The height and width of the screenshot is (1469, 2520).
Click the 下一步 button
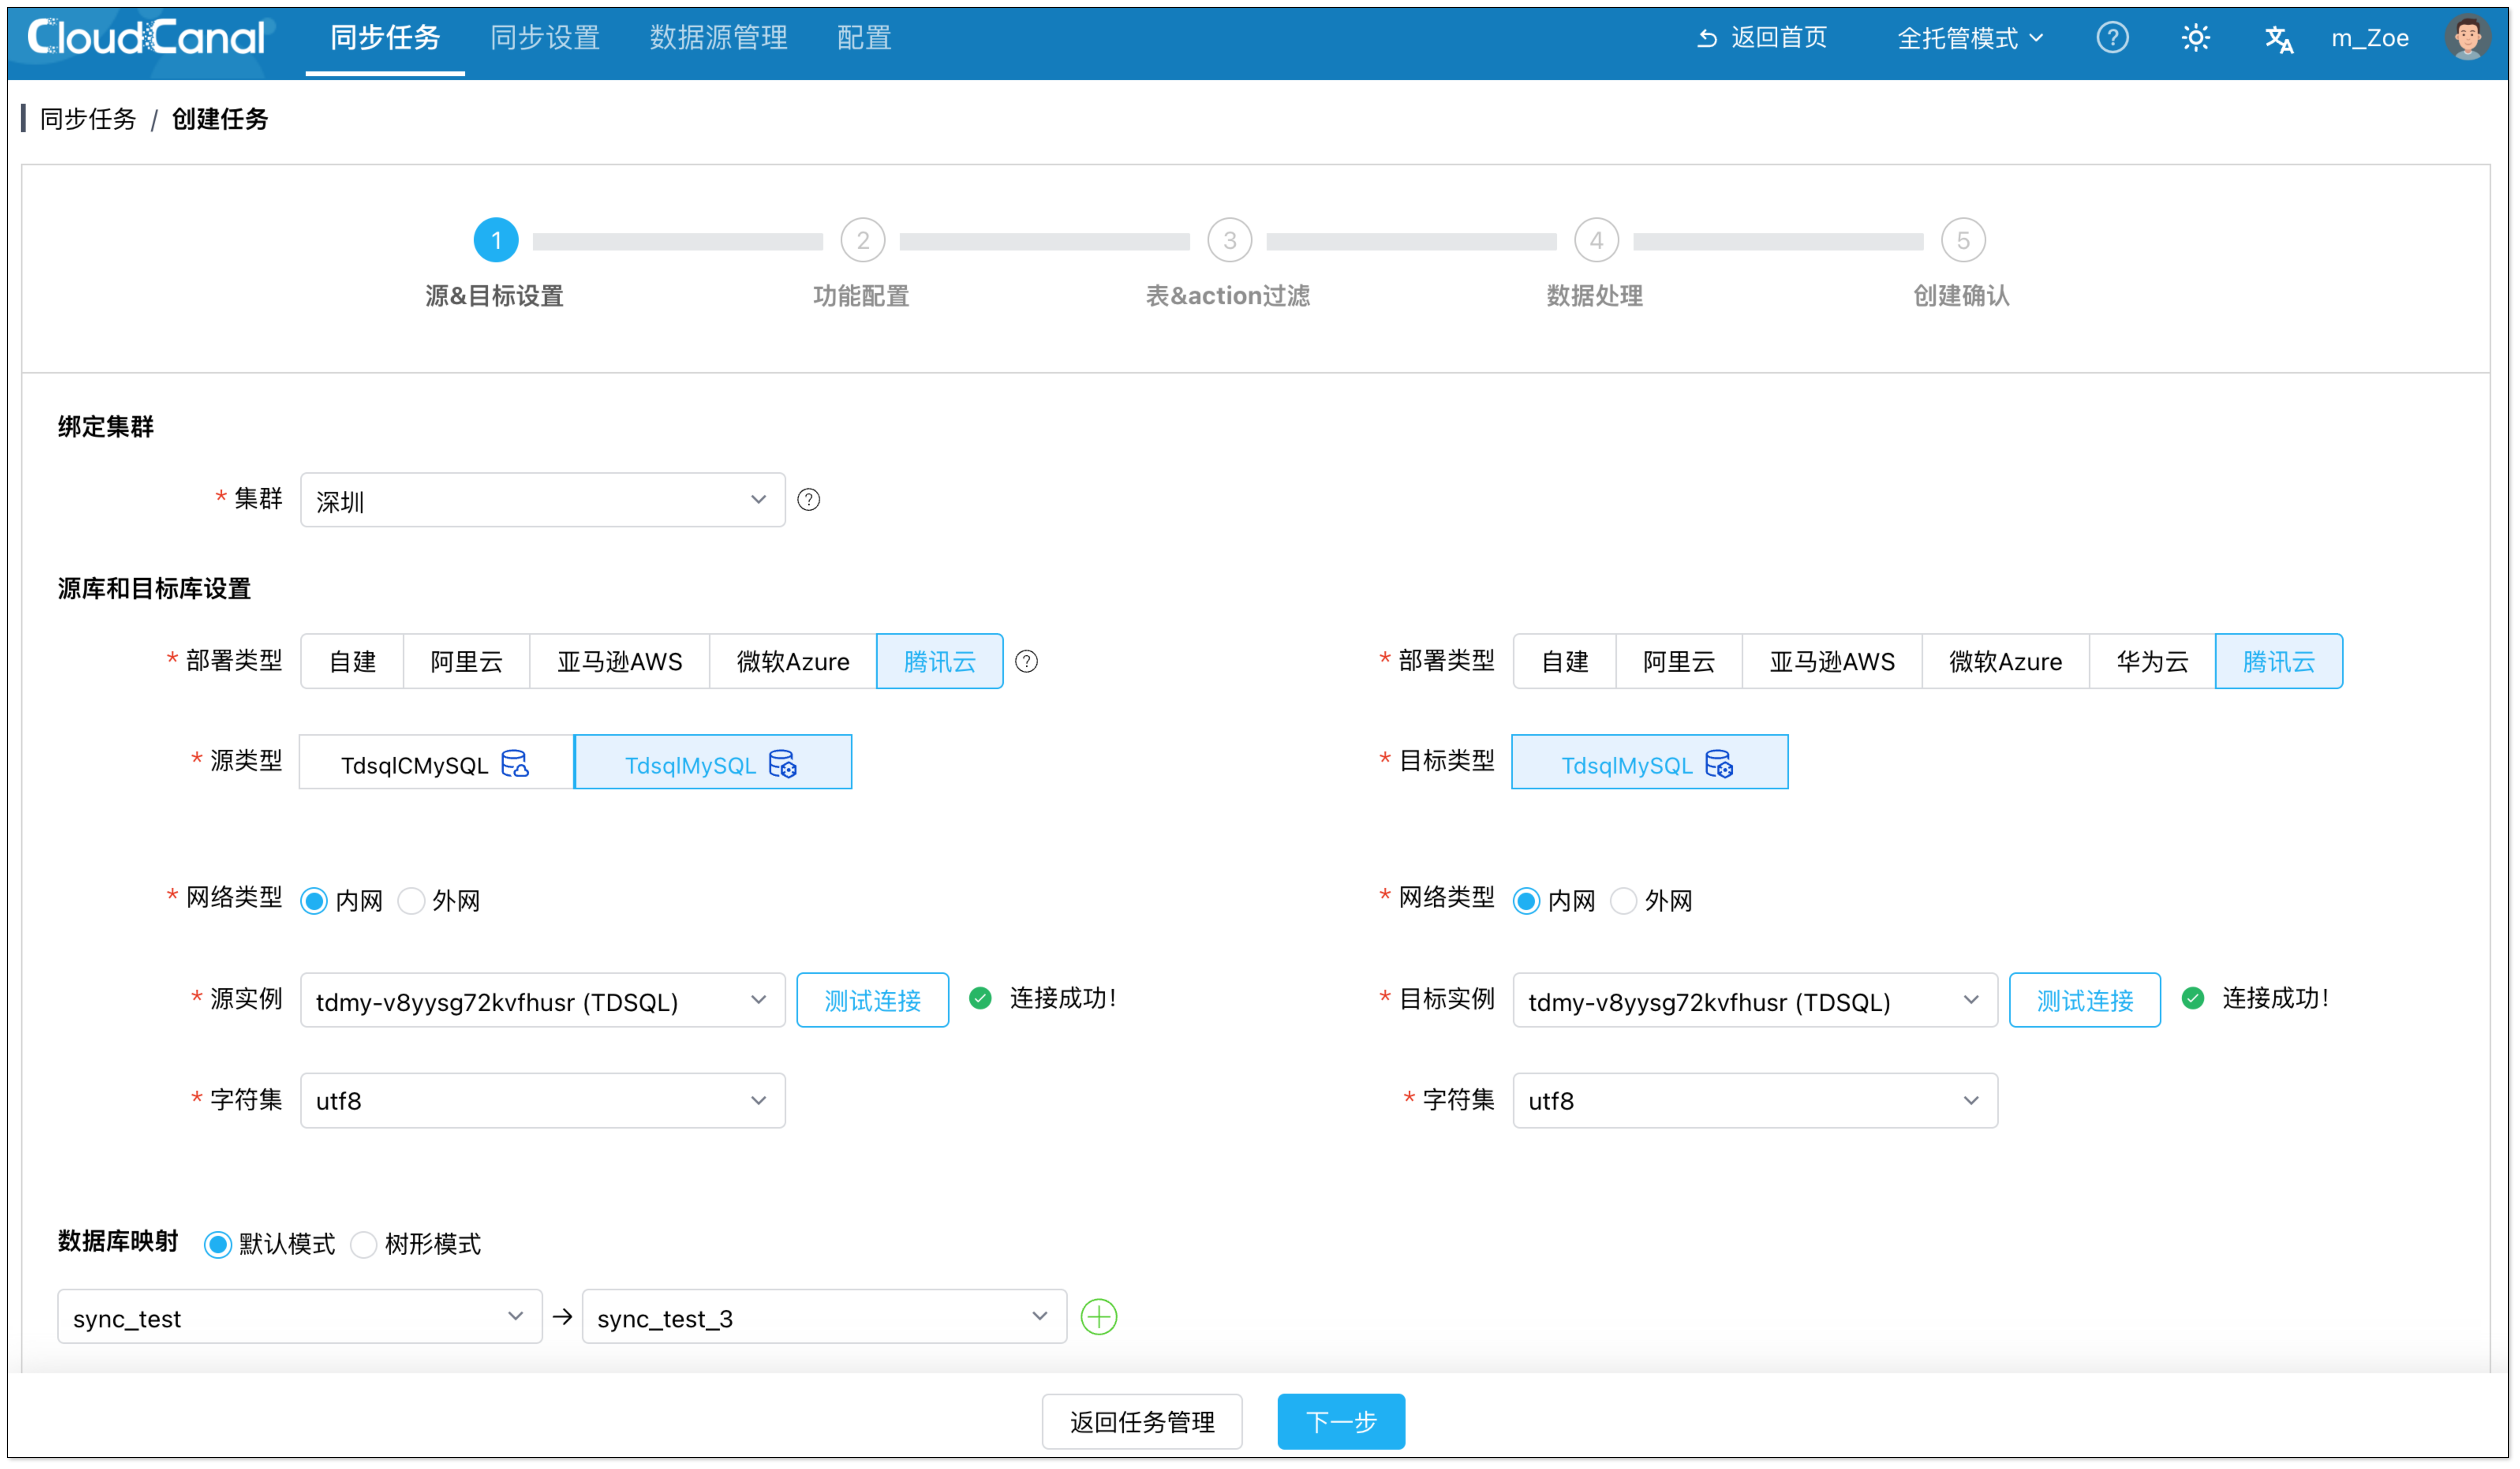click(x=1340, y=1420)
